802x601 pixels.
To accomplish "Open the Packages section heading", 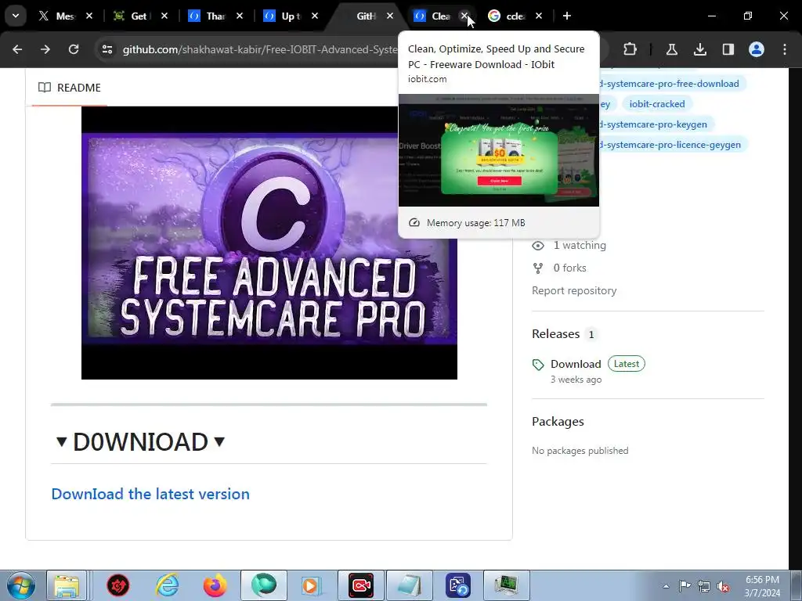I will coord(558,421).
